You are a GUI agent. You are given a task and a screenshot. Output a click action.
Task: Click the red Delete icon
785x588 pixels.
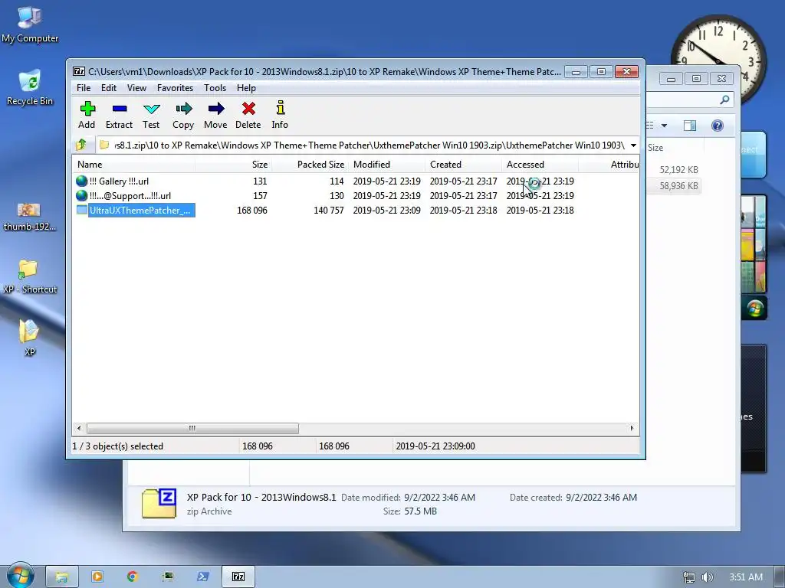(248, 115)
